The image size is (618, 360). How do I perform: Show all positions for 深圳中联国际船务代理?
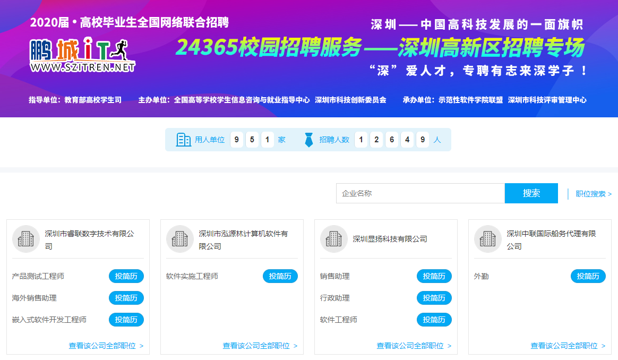pos(568,346)
